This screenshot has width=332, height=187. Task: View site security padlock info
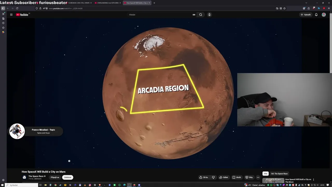pyautogui.click(x=40, y=8)
